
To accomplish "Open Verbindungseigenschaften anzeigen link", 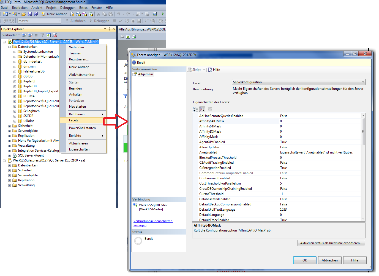I will click(x=153, y=223).
